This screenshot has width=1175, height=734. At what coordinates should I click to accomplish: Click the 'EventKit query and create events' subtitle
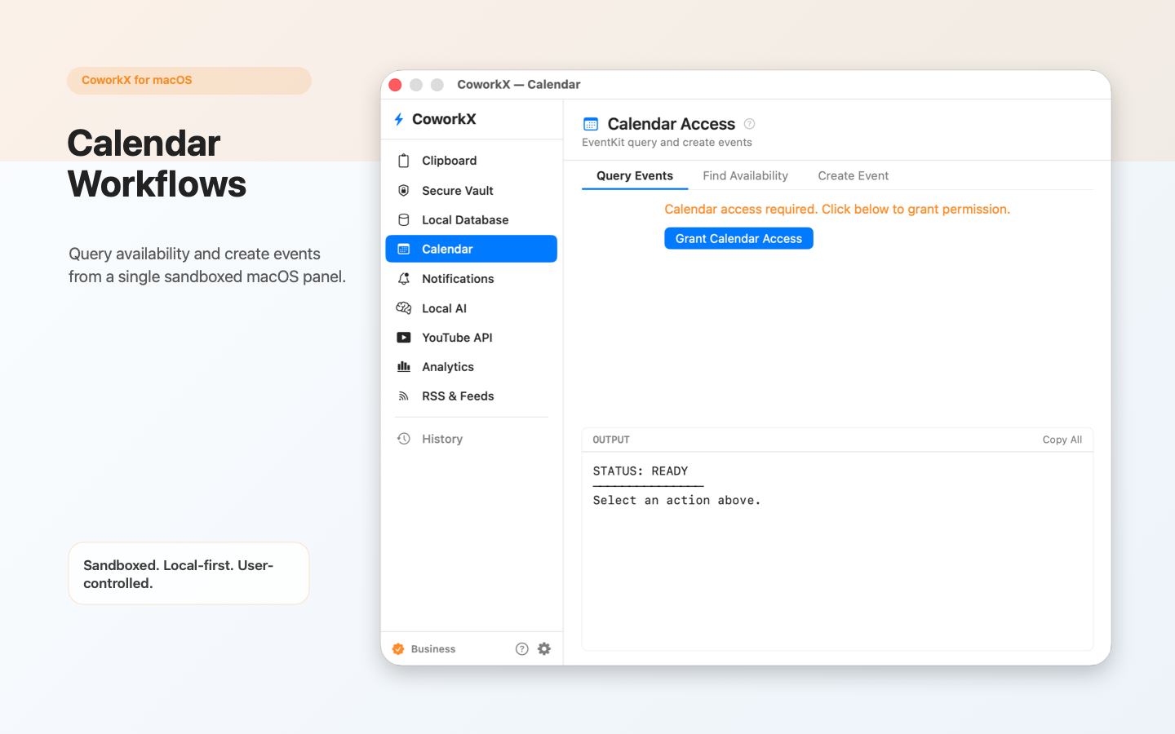tap(667, 142)
